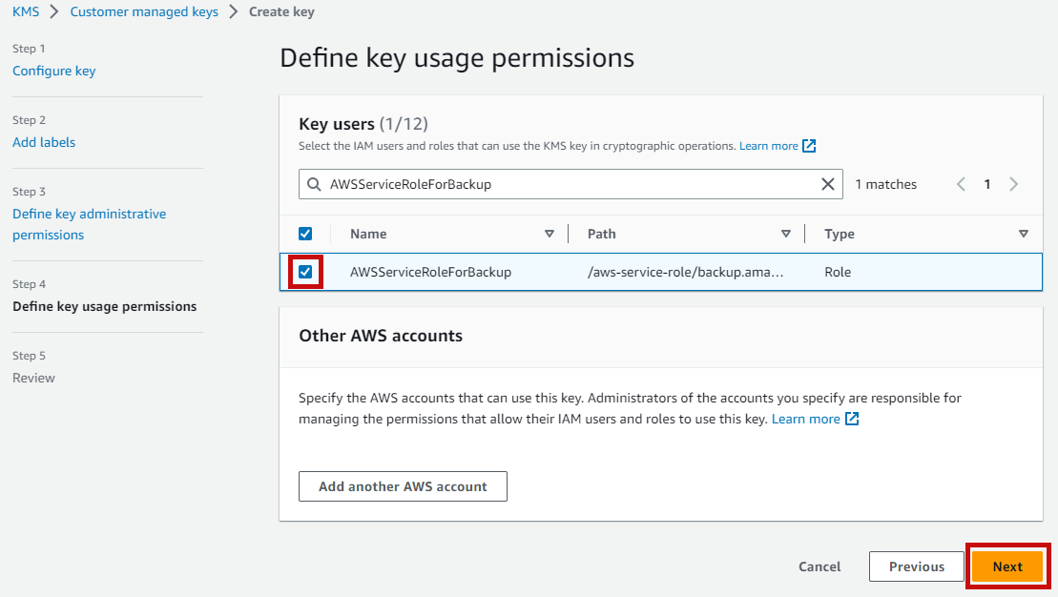The width and height of the screenshot is (1058, 597).
Task: Cancel the key creation
Action: click(819, 566)
